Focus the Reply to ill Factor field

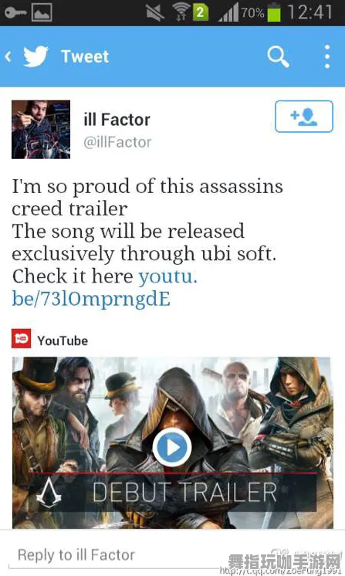(x=173, y=554)
